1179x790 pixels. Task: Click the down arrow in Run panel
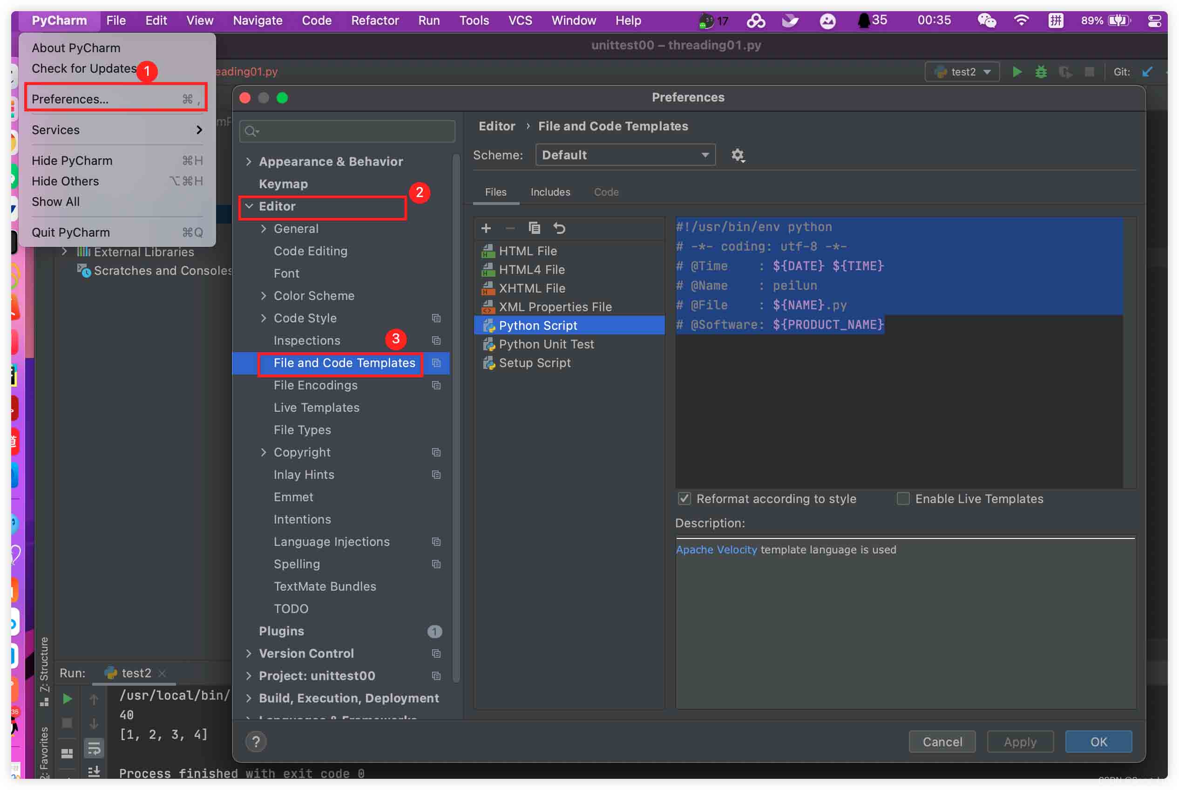click(94, 723)
